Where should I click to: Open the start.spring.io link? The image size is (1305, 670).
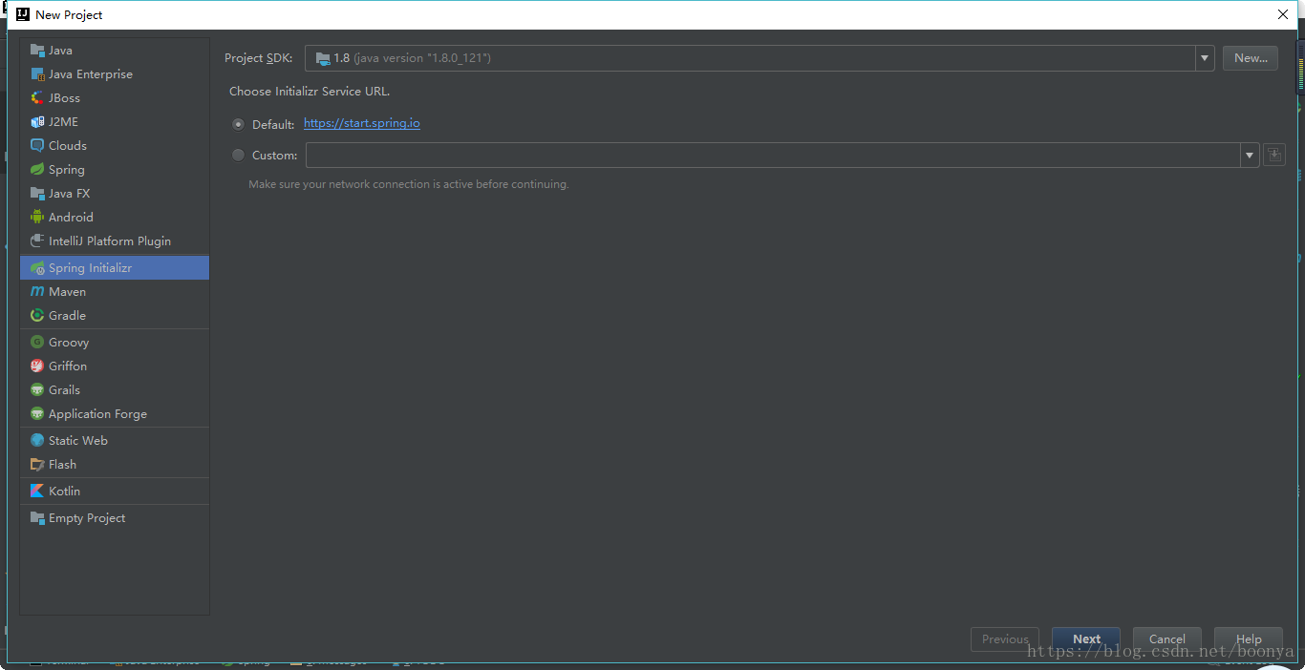[362, 124]
